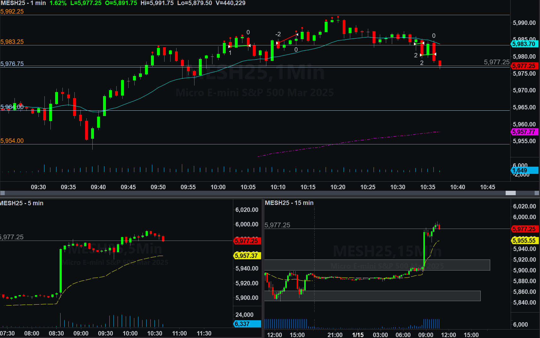Click the yellow 5,955.55 marker on 15-min chart

(524, 241)
